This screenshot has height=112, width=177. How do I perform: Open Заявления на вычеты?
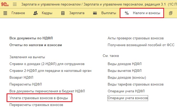tap(27, 57)
